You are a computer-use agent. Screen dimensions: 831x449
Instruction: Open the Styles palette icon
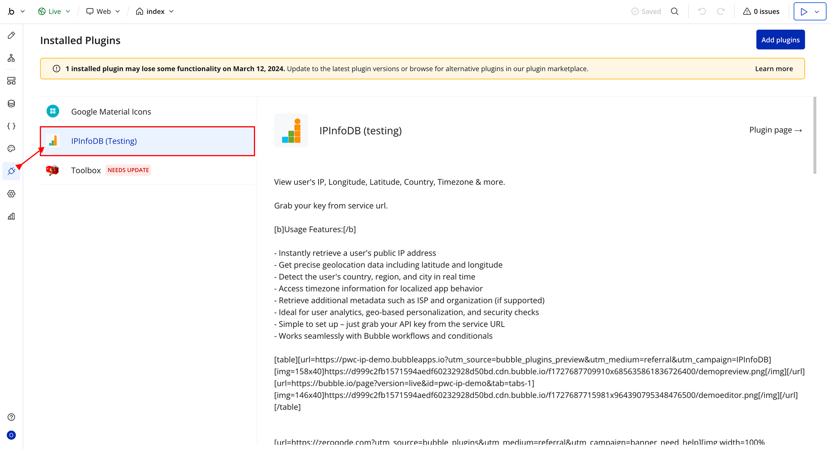click(x=11, y=148)
